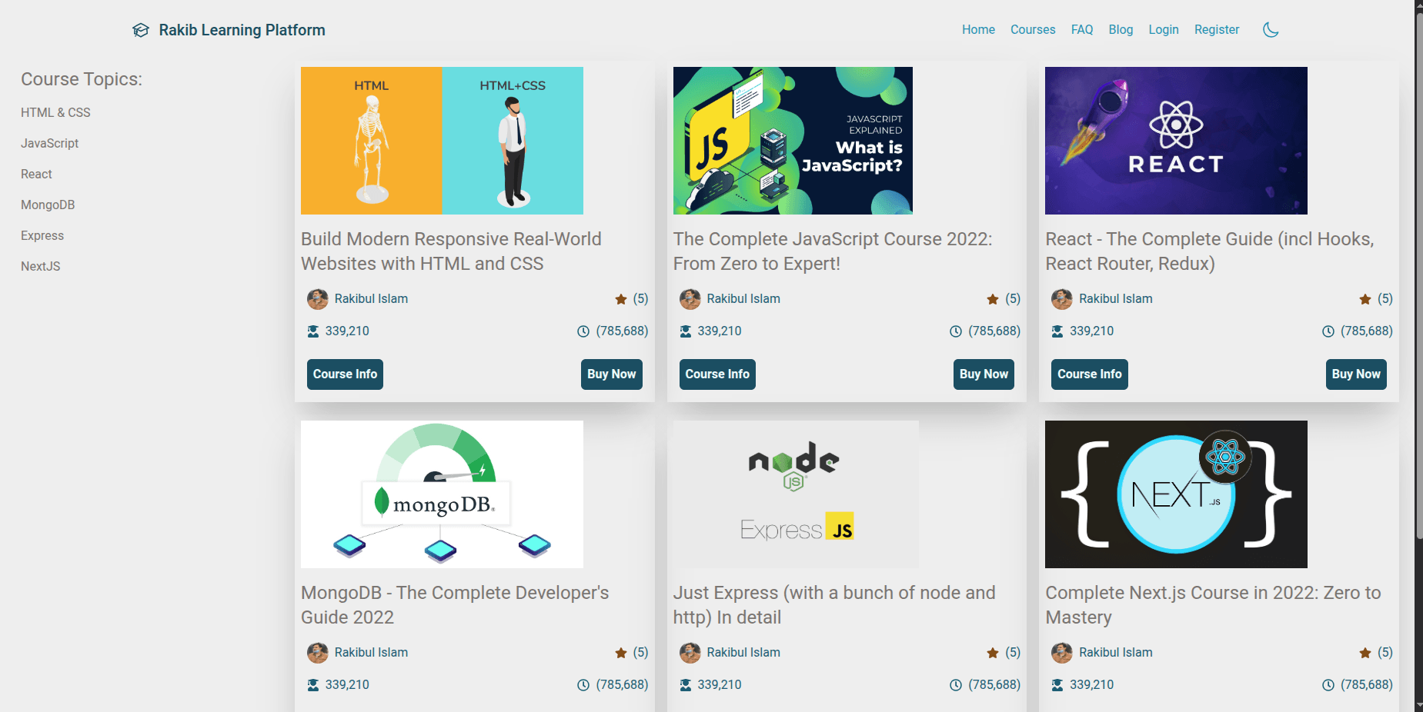Click the student count icon on Express course

pyautogui.click(x=685, y=684)
